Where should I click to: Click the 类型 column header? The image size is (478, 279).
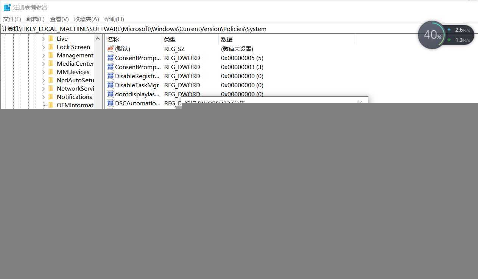click(x=190, y=39)
